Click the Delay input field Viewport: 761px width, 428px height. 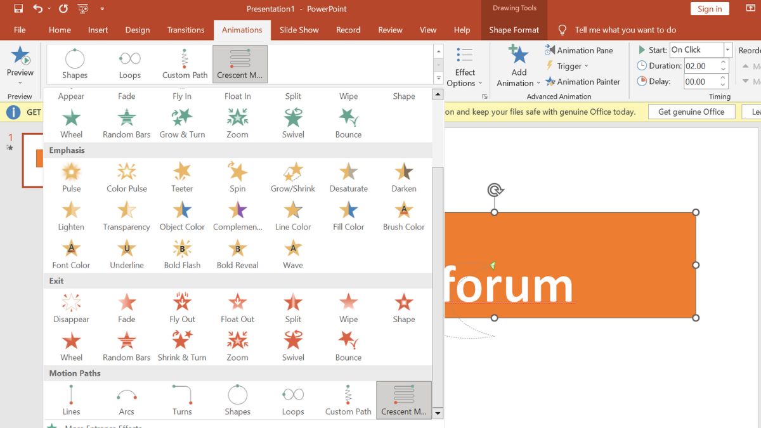click(x=701, y=81)
